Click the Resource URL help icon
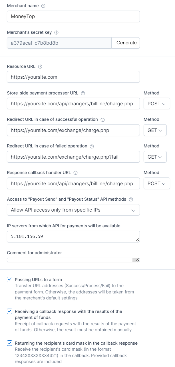175x367 pixels. pyautogui.click(x=40, y=66)
